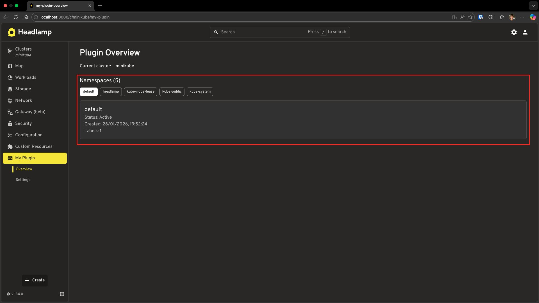The height and width of the screenshot is (303, 539).
Task: Open the Headlamp settings gear
Action: [514, 32]
